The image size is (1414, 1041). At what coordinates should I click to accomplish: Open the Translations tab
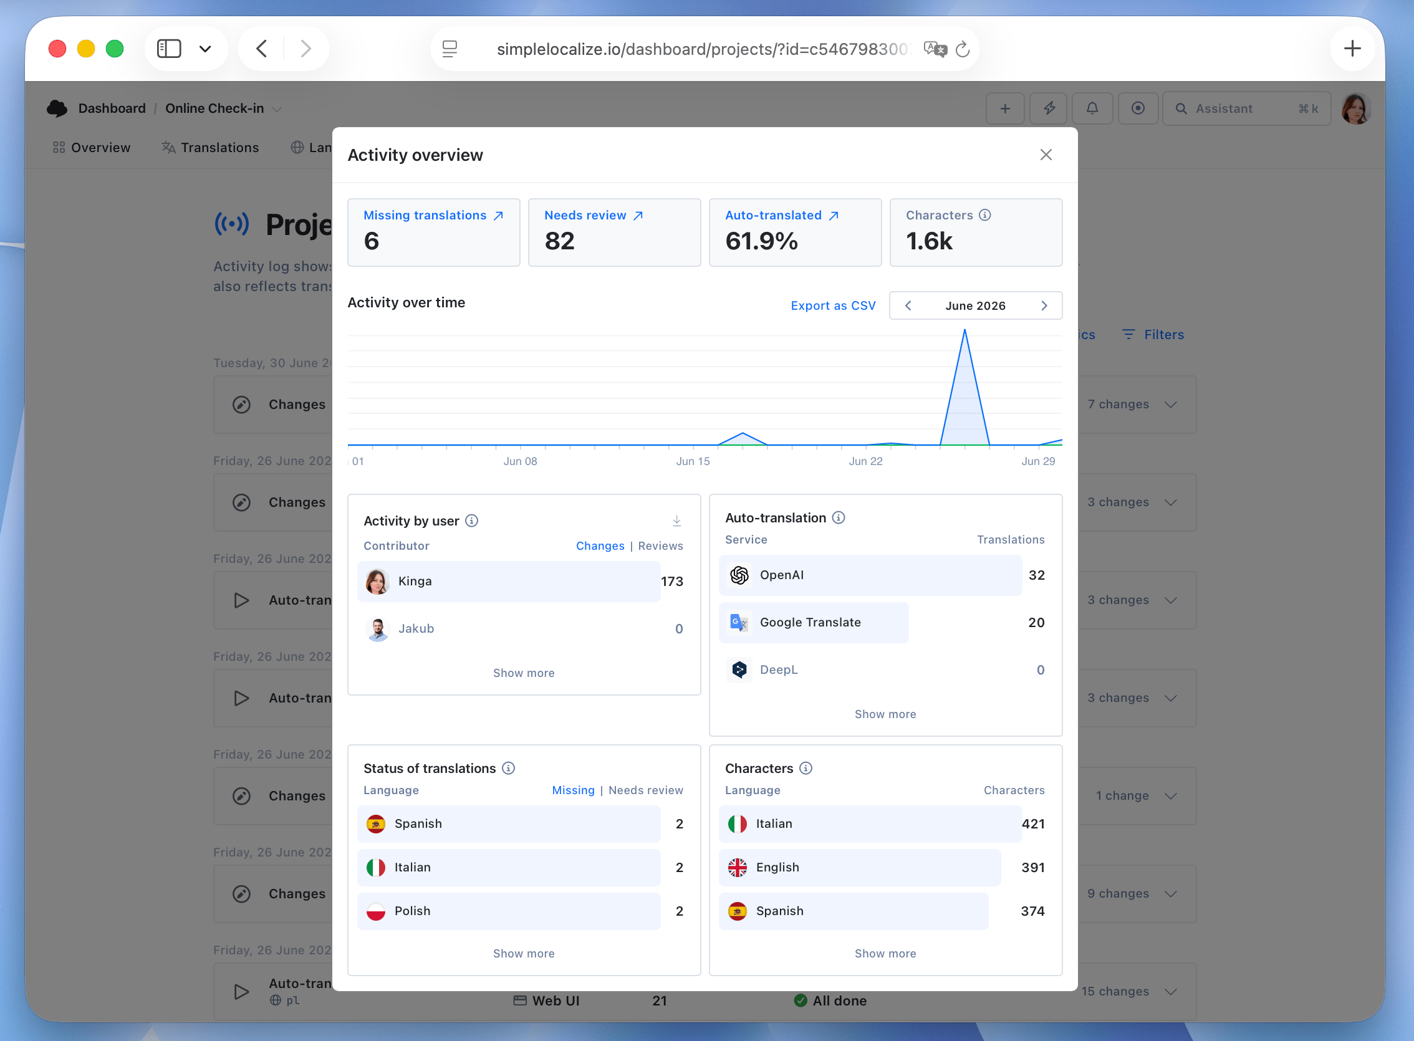pyautogui.click(x=210, y=148)
